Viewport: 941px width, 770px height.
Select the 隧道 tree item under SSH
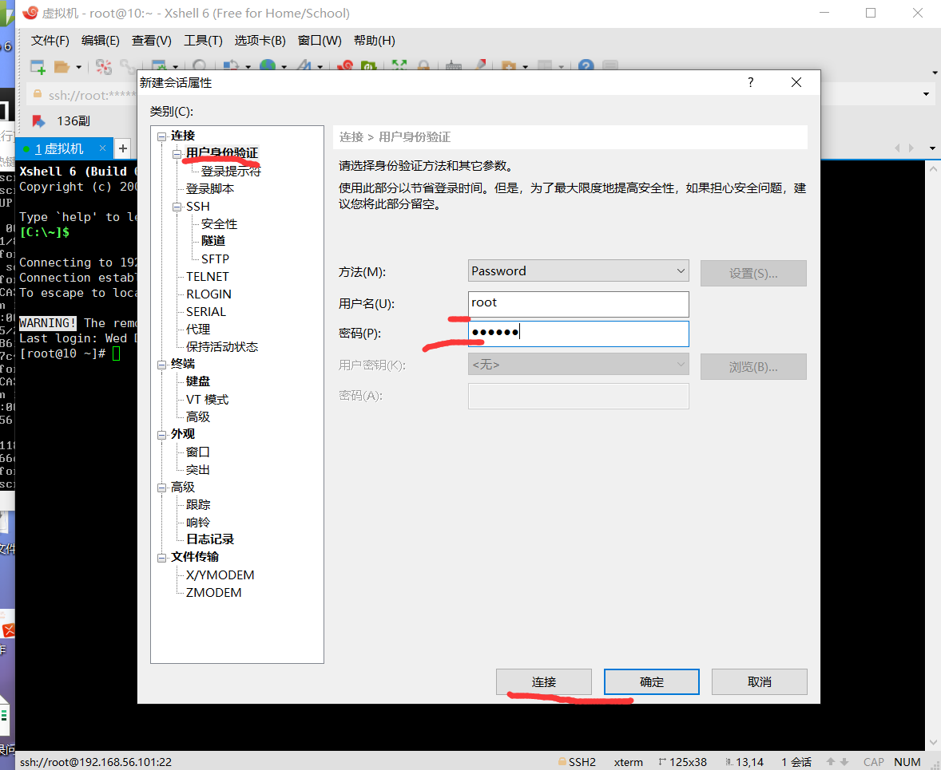coord(213,240)
